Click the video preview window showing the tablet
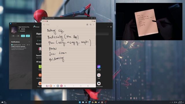 (x=149, y=22)
